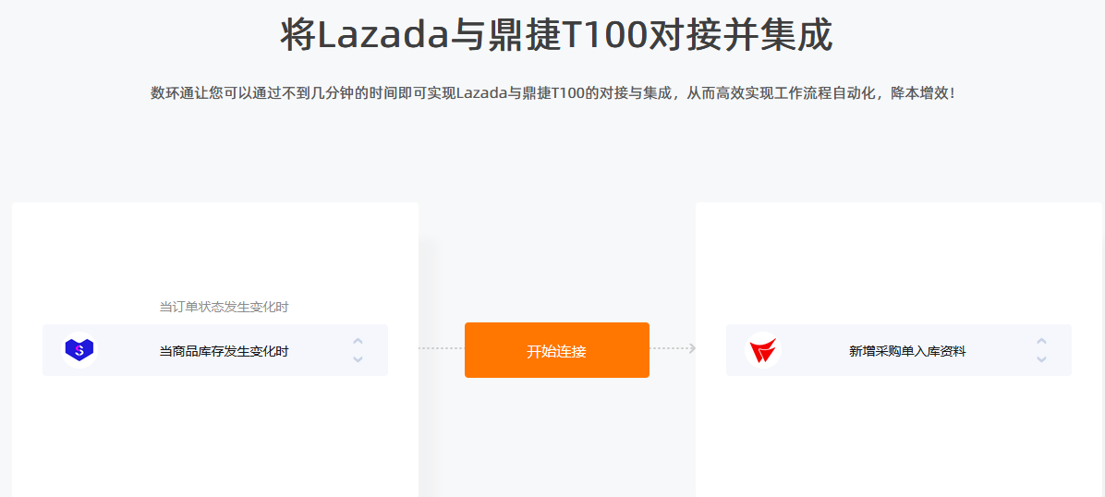
Task: Click the red 鼎捷T100 logo icon
Action: pyautogui.click(x=762, y=350)
